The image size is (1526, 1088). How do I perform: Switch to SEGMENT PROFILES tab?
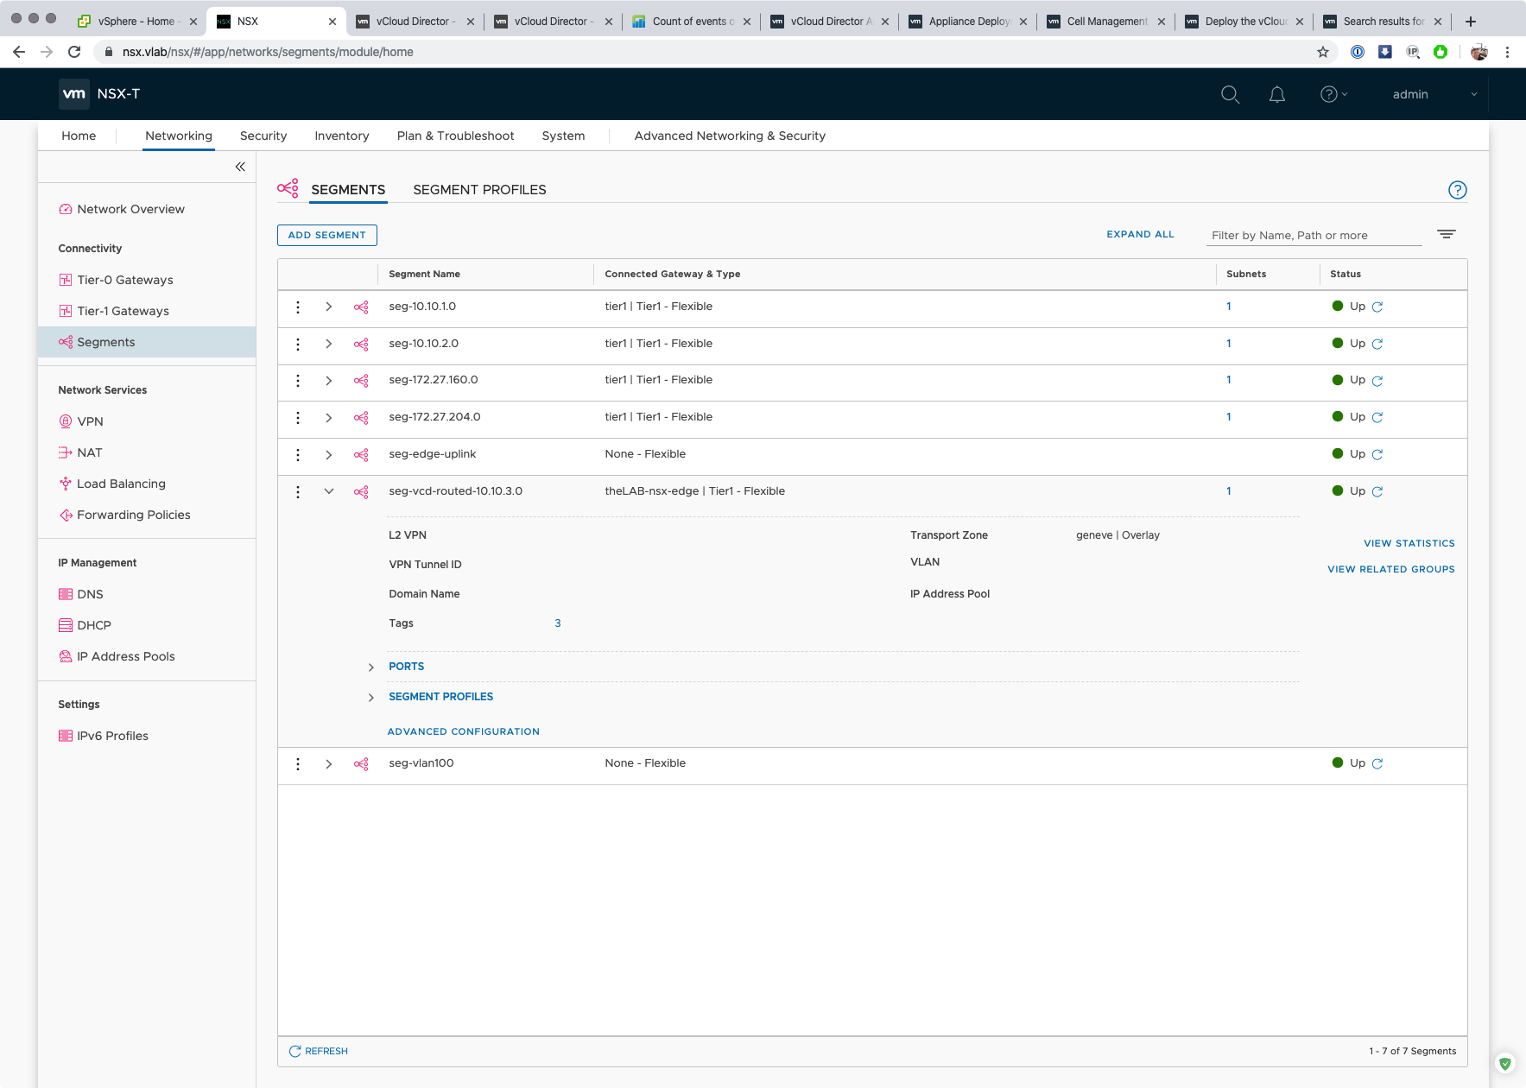[x=480, y=190]
